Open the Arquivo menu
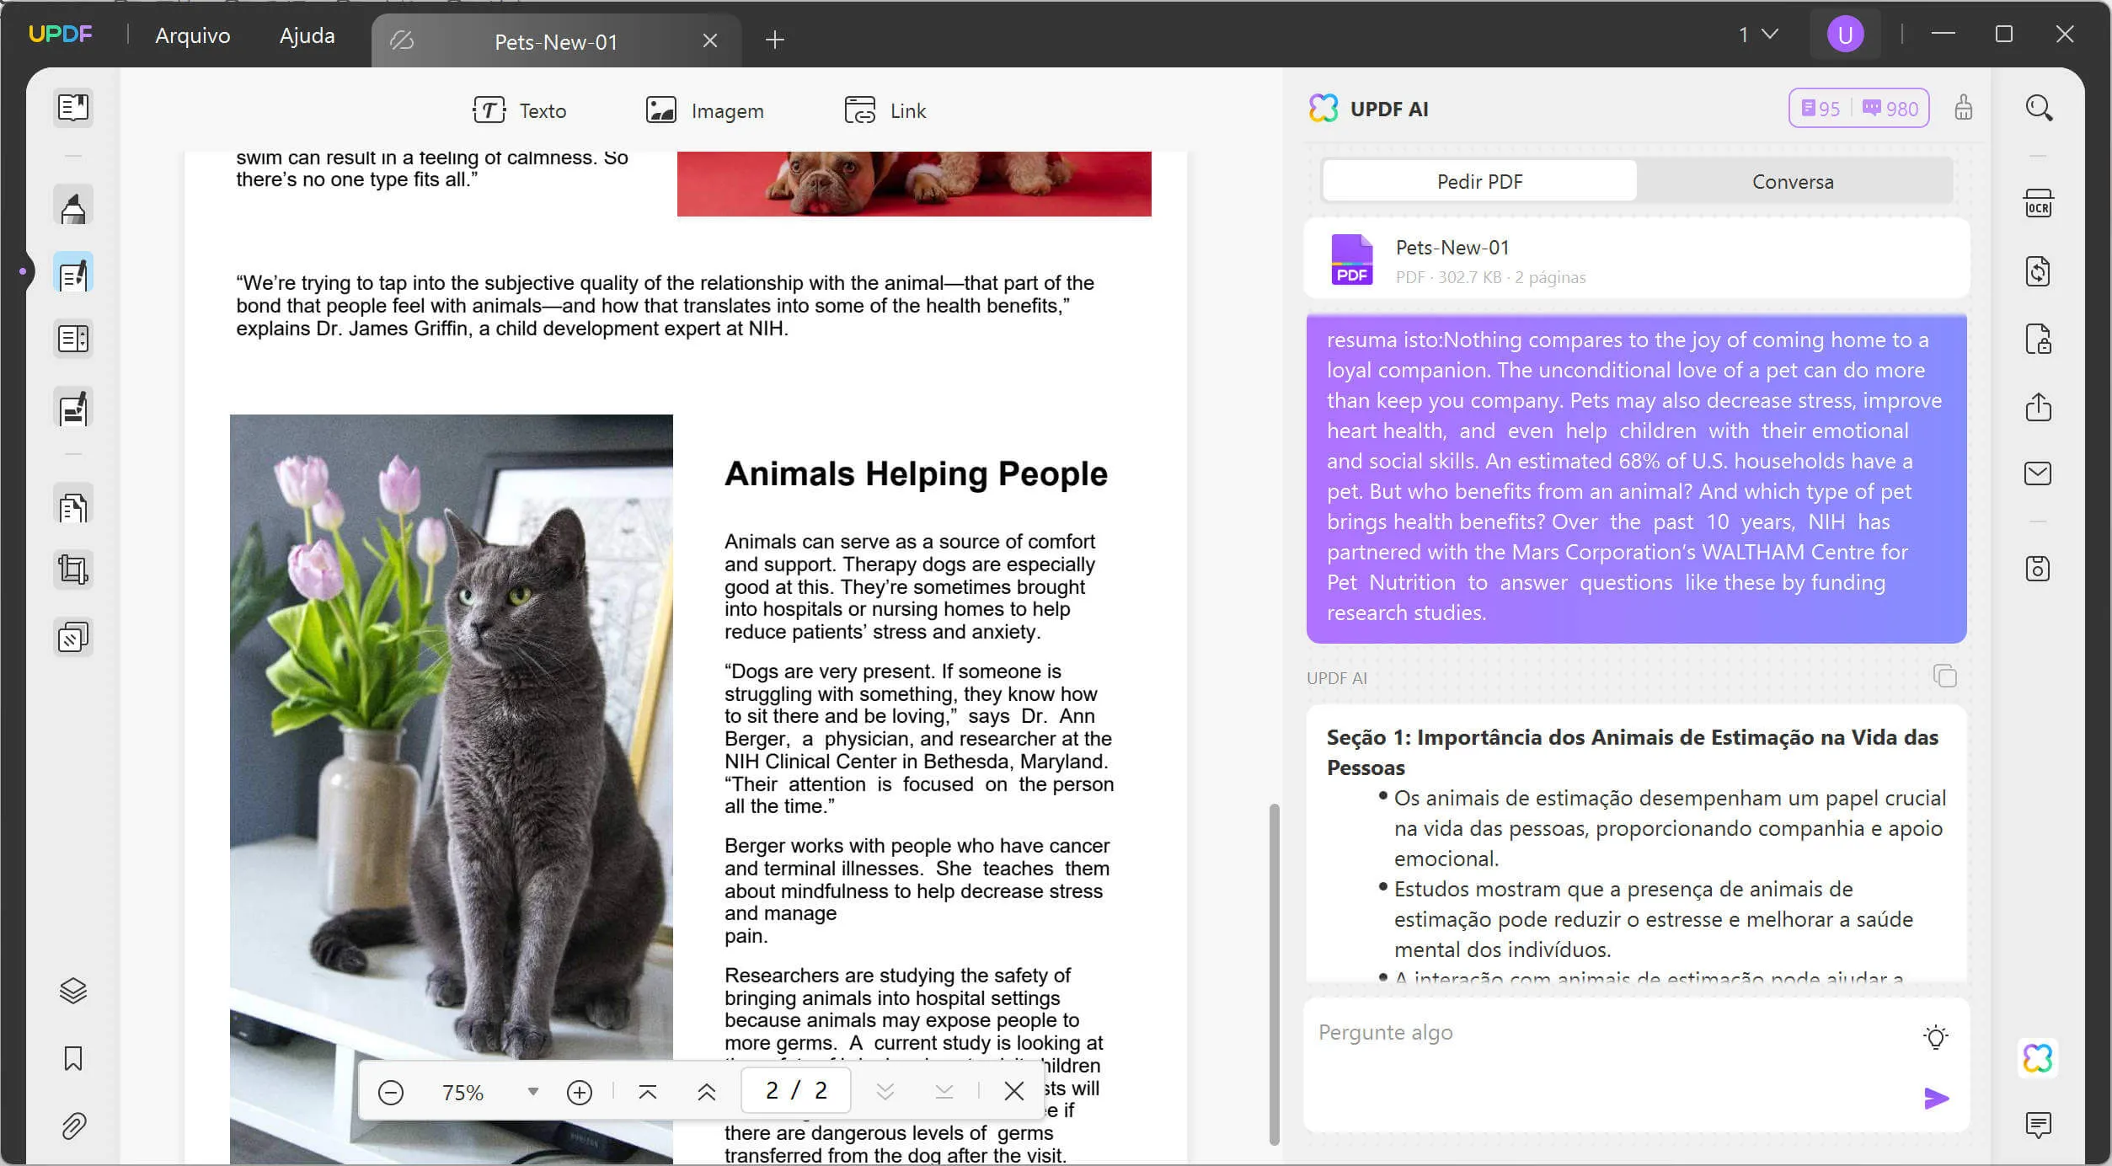2112x1166 pixels. (192, 35)
